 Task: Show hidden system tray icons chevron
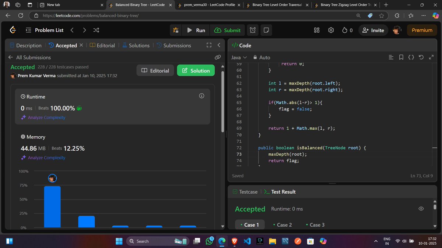(x=376, y=241)
